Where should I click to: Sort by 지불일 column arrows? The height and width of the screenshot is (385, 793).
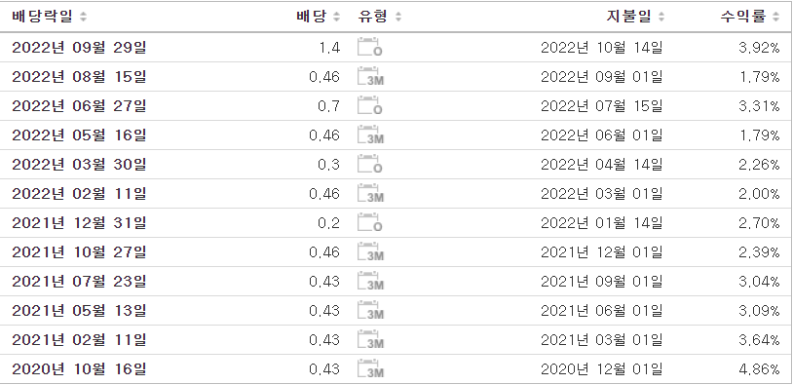click(661, 18)
